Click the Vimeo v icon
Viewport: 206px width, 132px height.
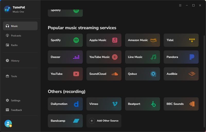pos(115,104)
